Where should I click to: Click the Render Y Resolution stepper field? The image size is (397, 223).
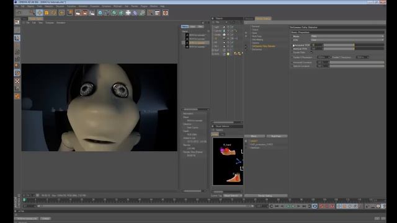(x=362, y=58)
